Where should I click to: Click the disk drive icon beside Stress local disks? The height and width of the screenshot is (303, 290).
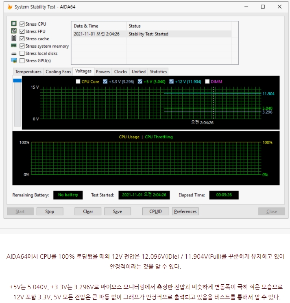(x=14, y=54)
